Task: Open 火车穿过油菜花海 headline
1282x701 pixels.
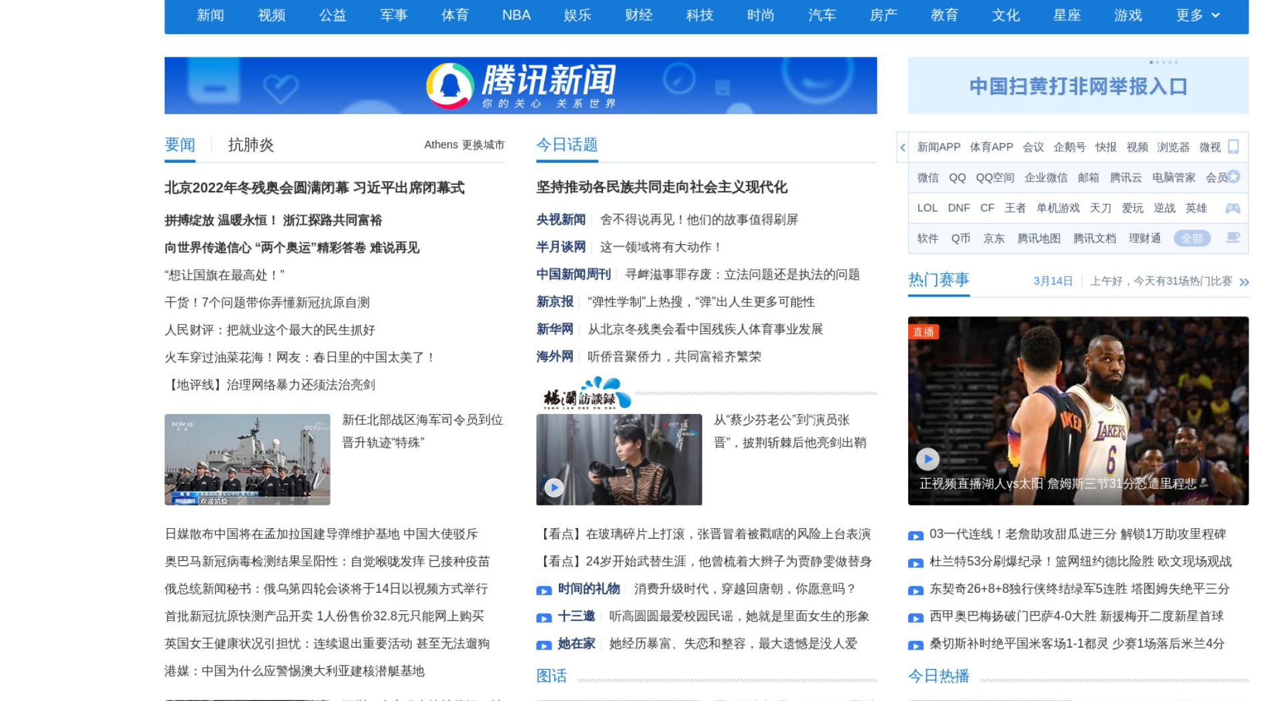Action: click(300, 357)
